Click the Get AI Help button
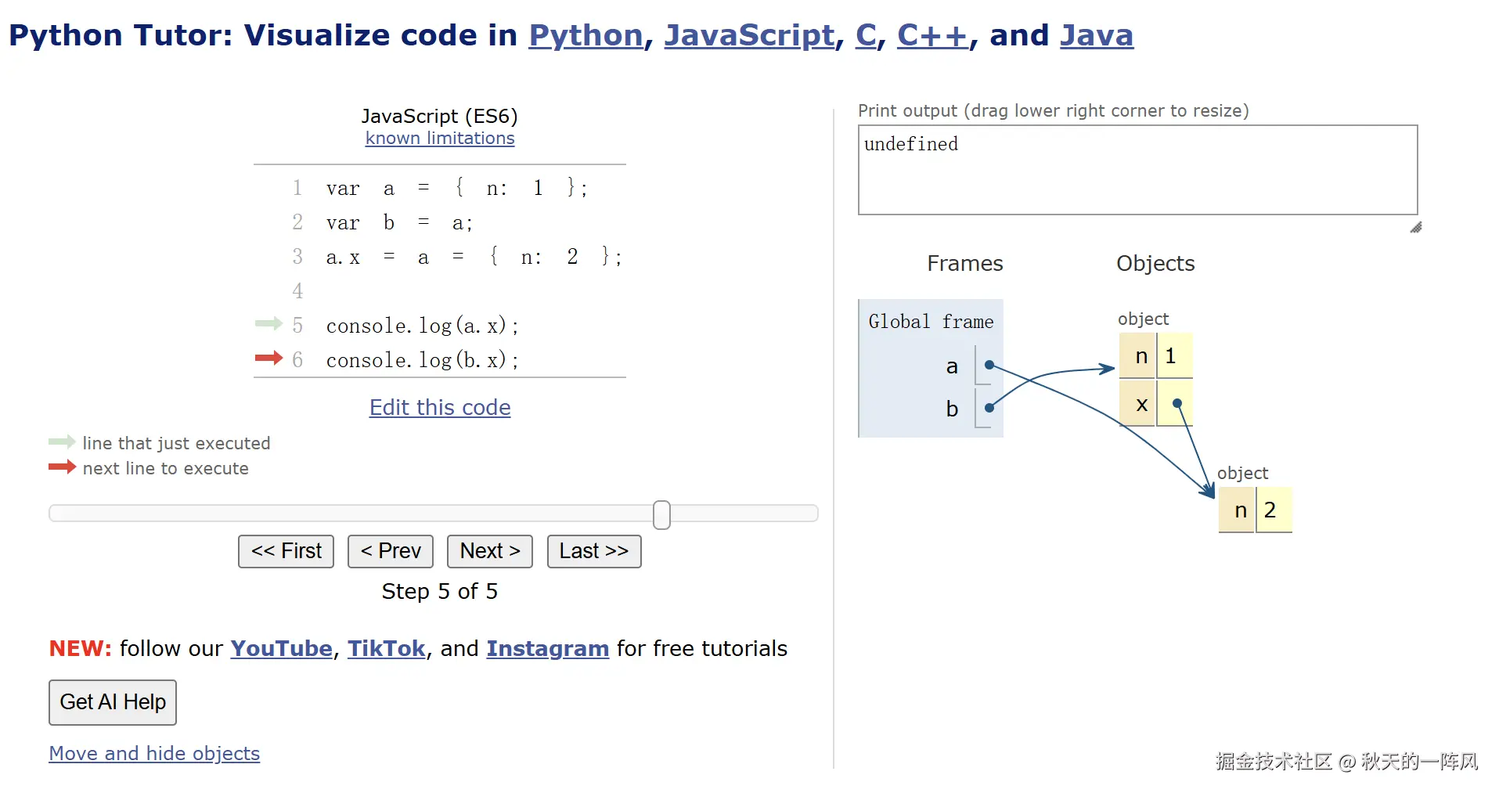 click(x=113, y=702)
